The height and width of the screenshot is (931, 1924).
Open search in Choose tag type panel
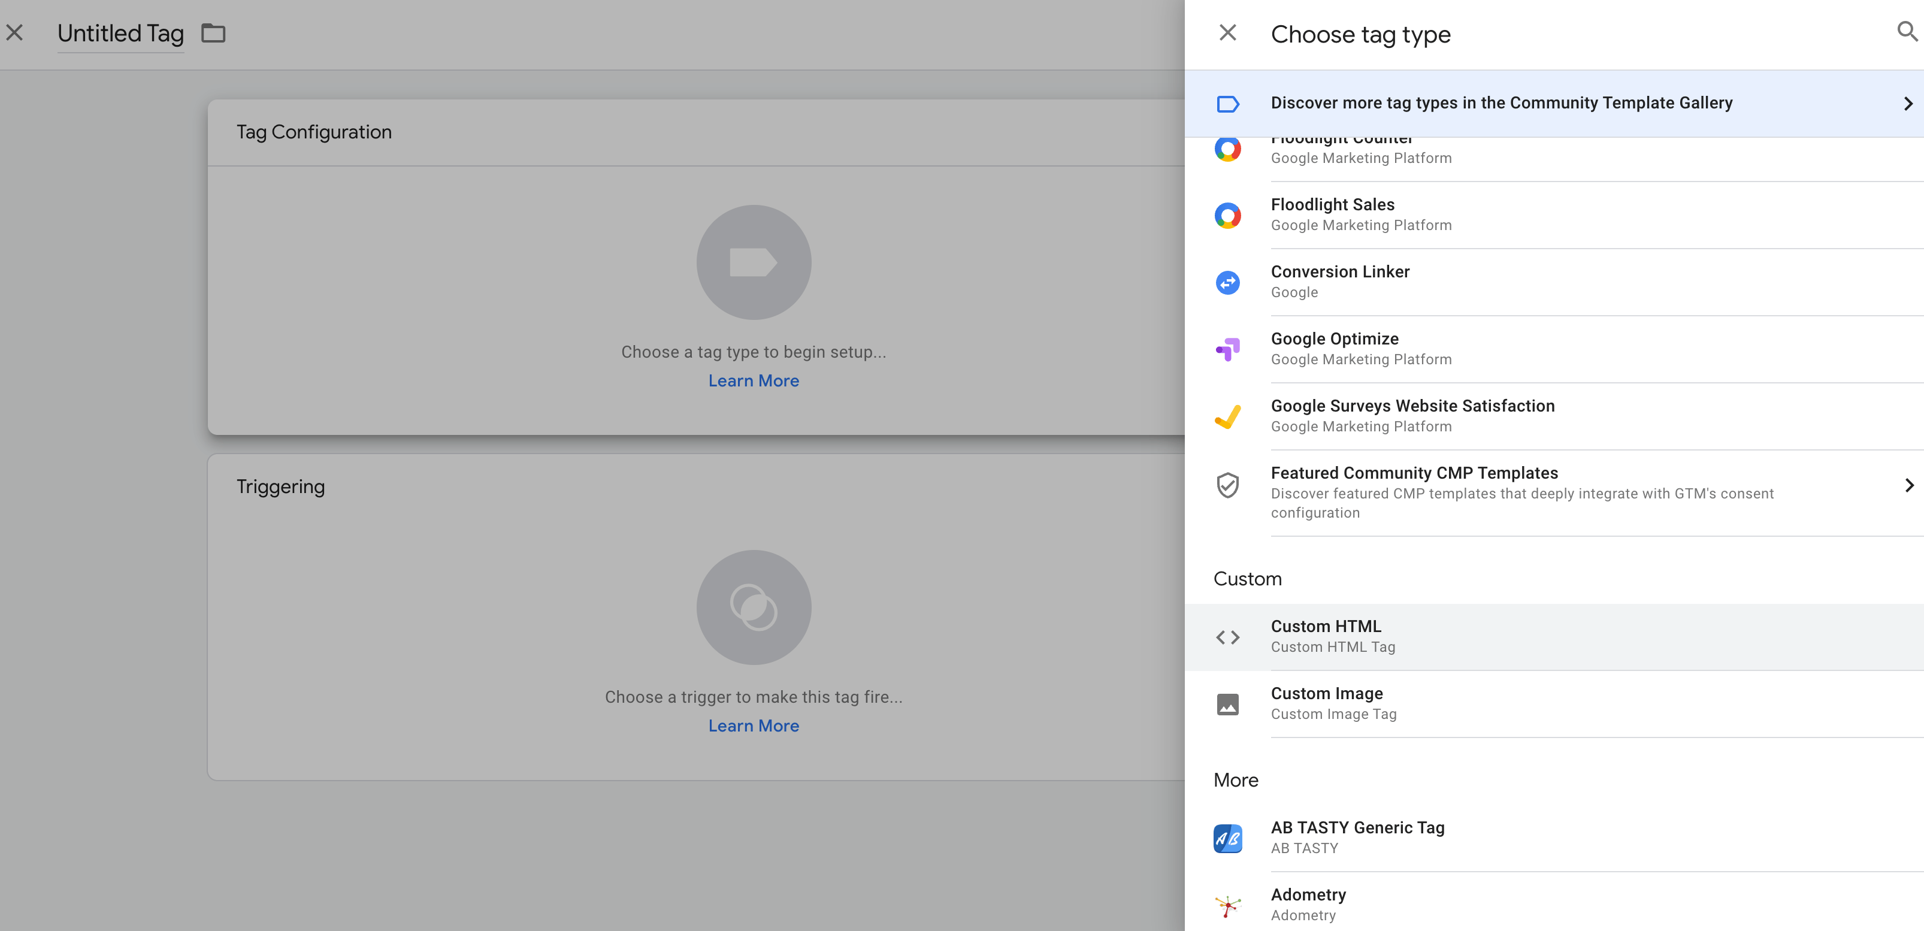(x=1907, y=31)
